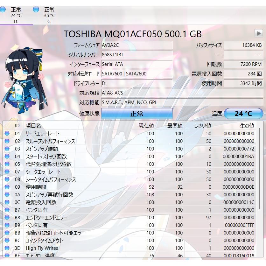Click the status orb for ID B8

(x=7, y=217)
